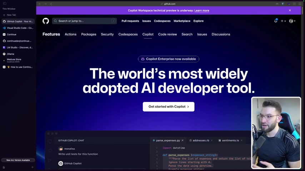Open the plus create-new dropdown
Screen dimensions: 305x171
click(x=283, y=21)
